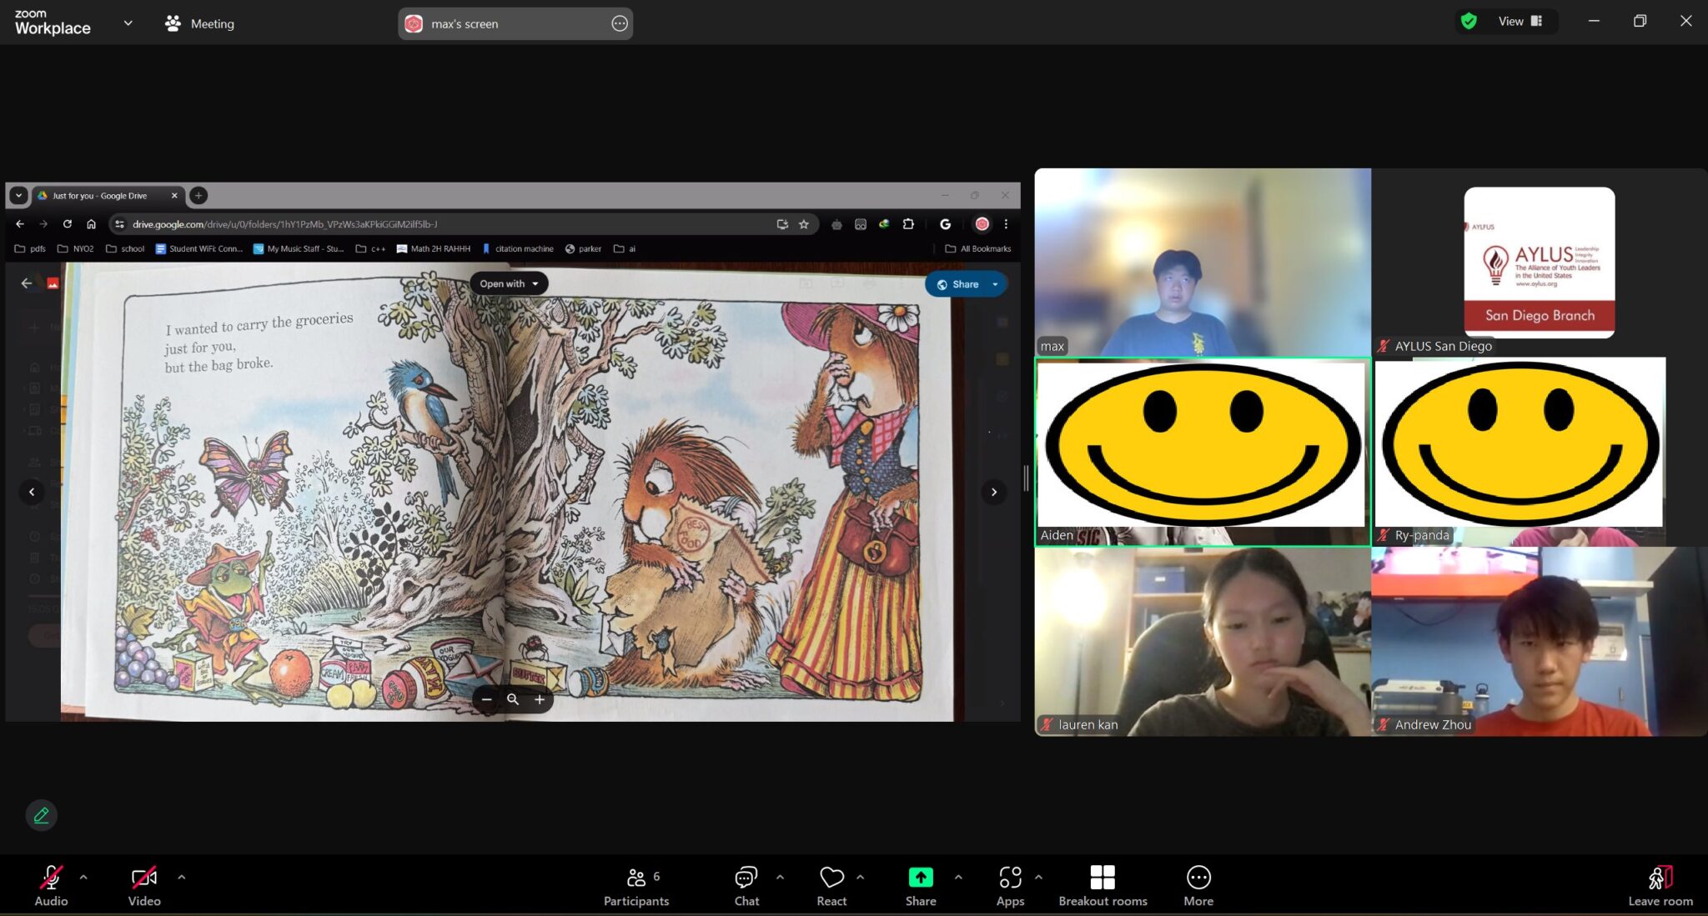This screenshot has height=916, width=1708.
Task: Open max's screen share options ellipsis
Action: (619, 23)
